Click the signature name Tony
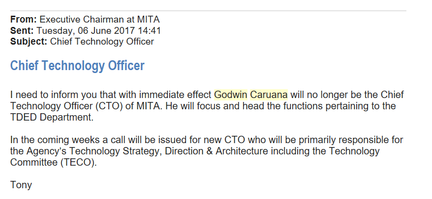The image size is (432, 199). [21, 185]
